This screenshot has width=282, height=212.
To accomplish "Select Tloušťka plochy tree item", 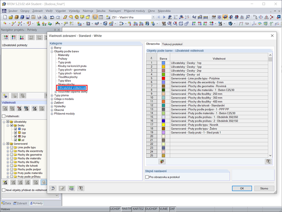I will pyautogui.click(x=68, y=77).
